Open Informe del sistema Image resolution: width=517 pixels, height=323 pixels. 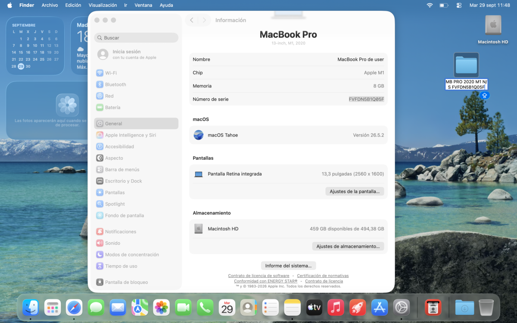click(289, 266)
